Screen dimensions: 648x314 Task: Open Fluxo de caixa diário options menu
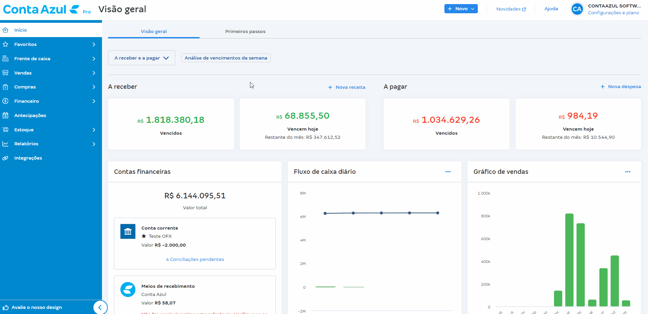(x=448, y=172)
